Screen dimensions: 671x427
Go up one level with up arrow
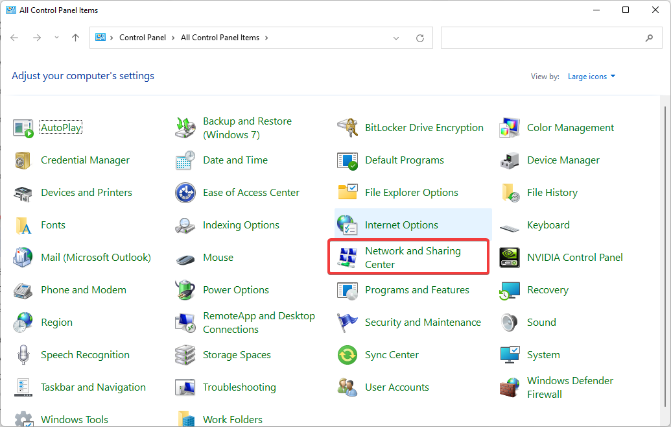75,38
